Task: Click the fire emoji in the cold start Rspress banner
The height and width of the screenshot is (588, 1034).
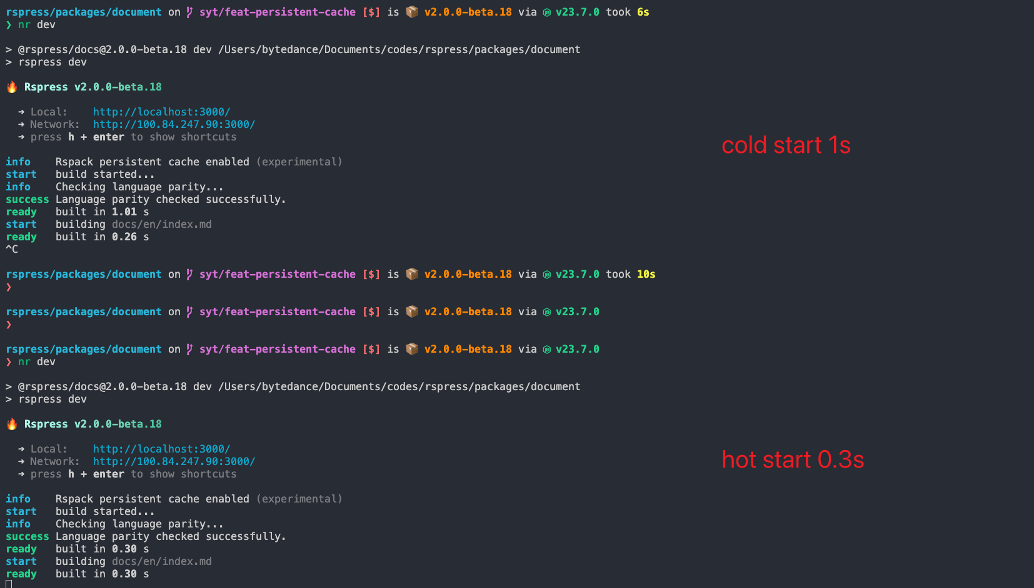Action: tap(12, 87)
